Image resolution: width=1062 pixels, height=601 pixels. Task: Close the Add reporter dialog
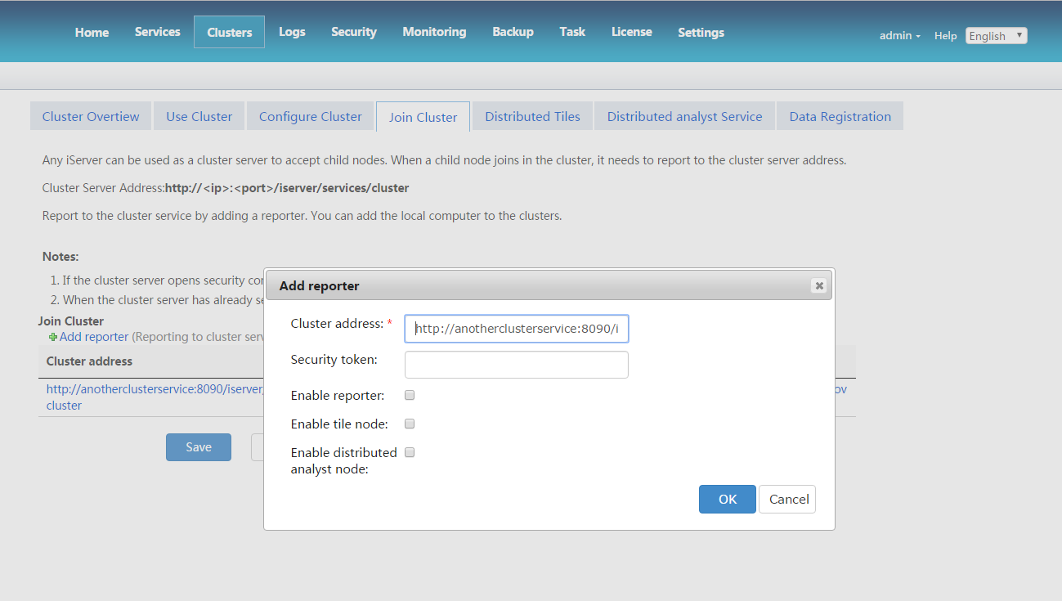click(818, 285)
